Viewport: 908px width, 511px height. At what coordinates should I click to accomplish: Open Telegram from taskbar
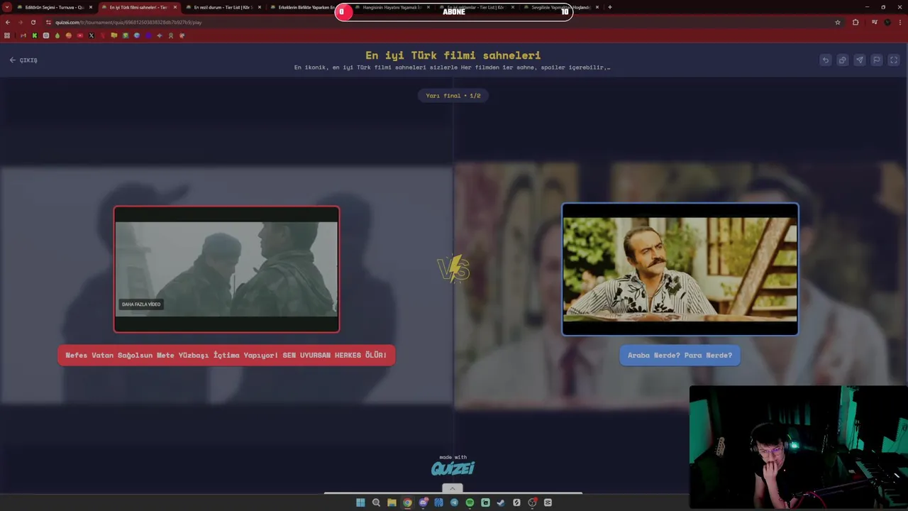(x=454, y=502)
